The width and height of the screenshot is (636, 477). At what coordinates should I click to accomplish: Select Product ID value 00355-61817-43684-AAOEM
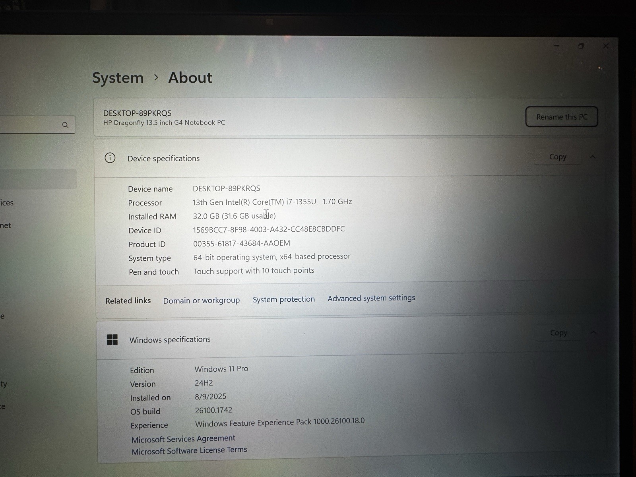pyautogui.click(x=242, y=243)
